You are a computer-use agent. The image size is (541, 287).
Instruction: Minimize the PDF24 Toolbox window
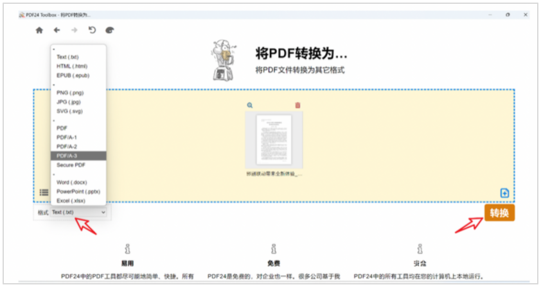[490, 15]
